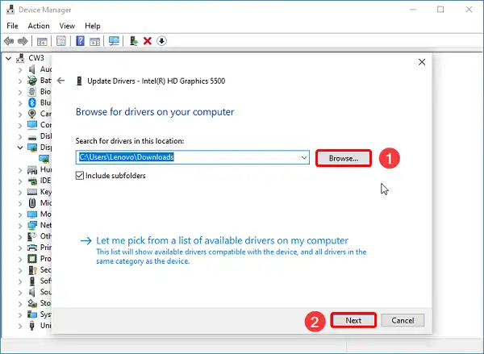
Task: Click the down-arrow Disable device toolbar icon
Action: pos(161,41)
